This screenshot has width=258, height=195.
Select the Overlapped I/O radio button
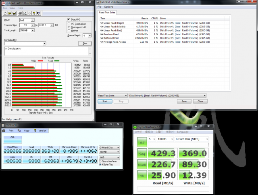click(69, 27)
